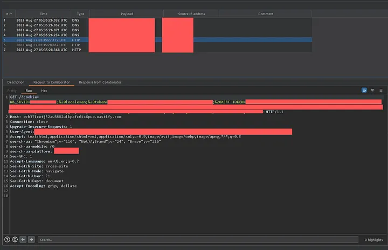
Task: Click the User-Agent header label
Action: 21,131
